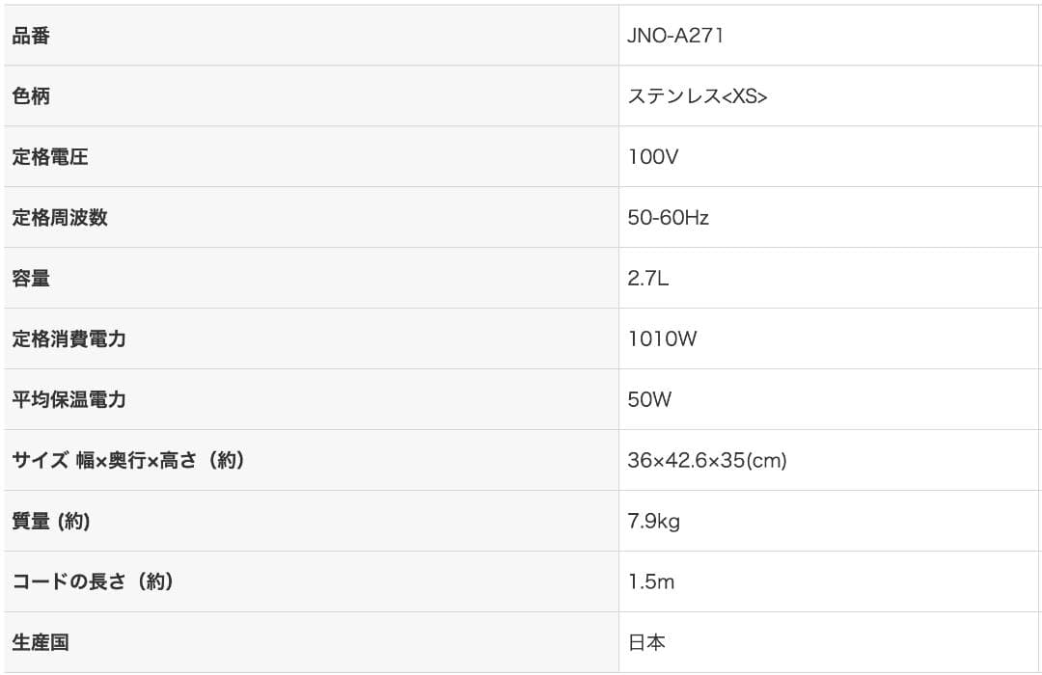Select the JNO-A271 model number text
Screen dimensions: 1042x675
click(x=675, y=36)
